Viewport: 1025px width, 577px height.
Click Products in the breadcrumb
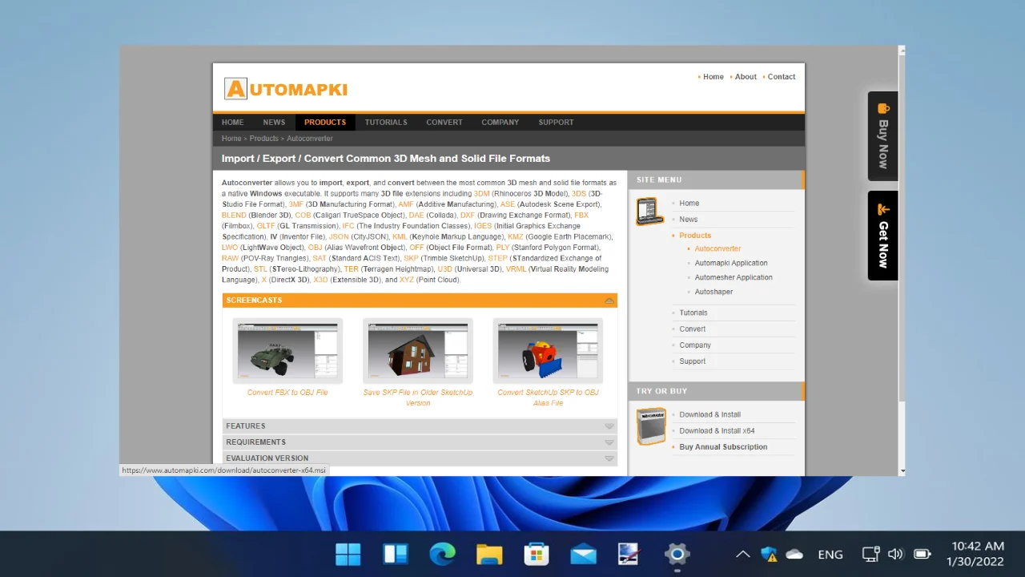[x=263, y=139]
